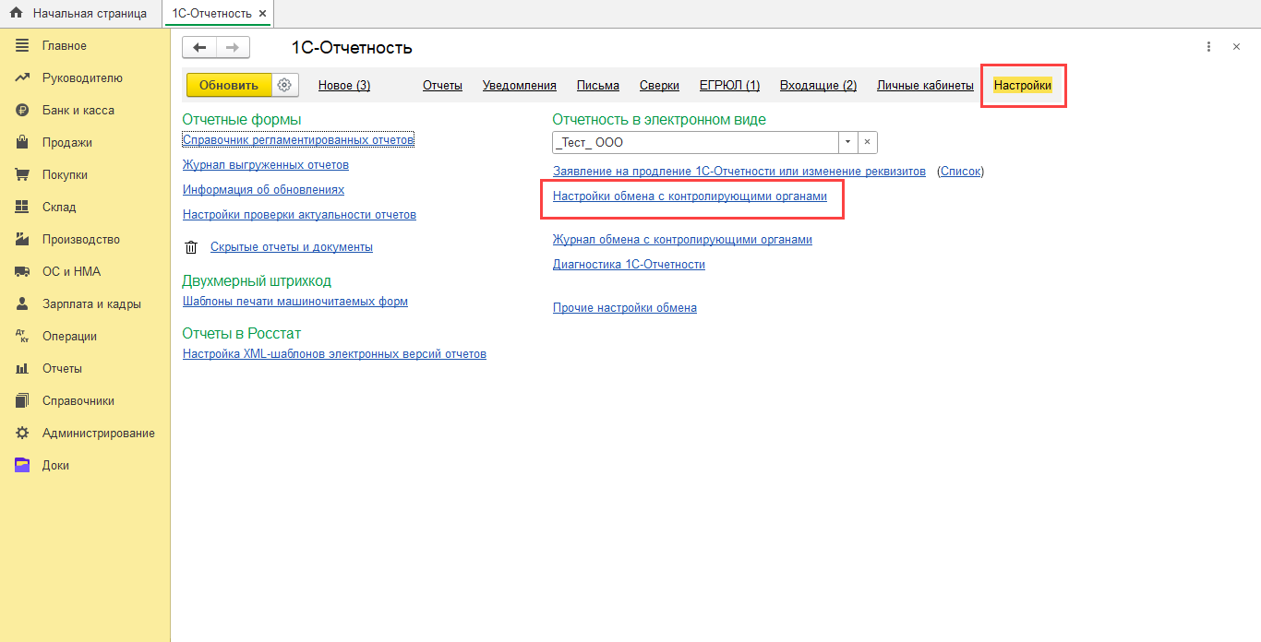
Task: Close the 1С-Отчетность form with X
Action: pos(1236,47)
